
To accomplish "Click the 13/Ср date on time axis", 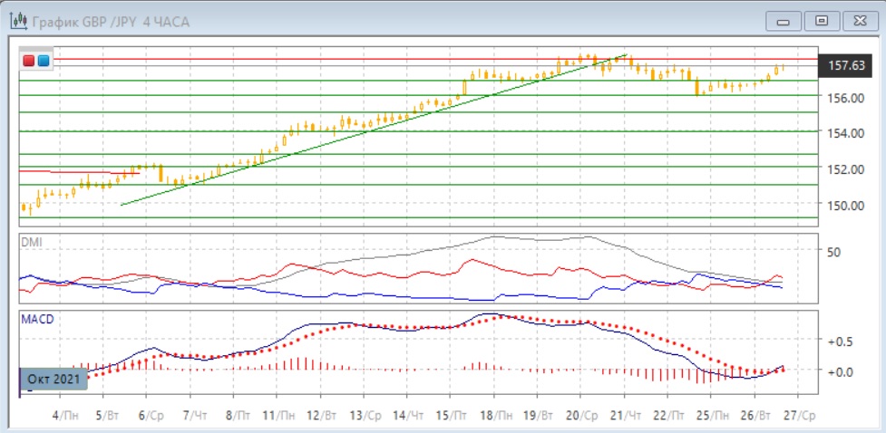I will pos(363,414).
